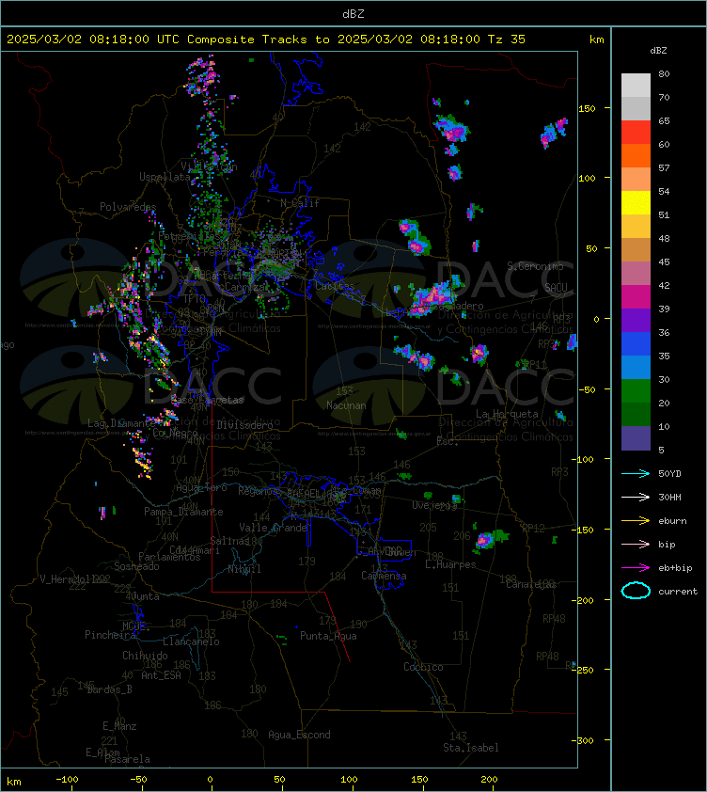Click the 'L.Huarpes' map label
Viewport: 707px width, 792px height.
[x=450, y=564]
